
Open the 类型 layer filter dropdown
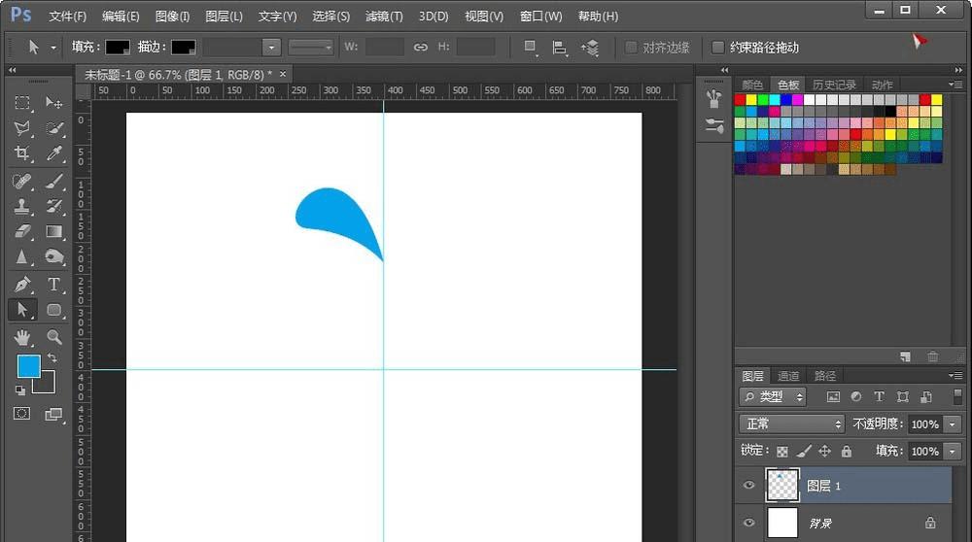(773, 397)
